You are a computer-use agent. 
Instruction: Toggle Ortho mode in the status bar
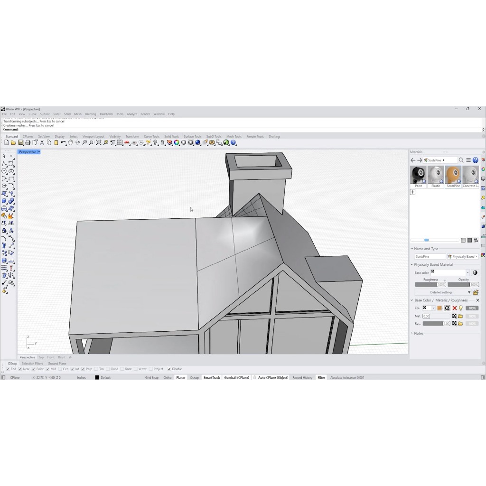[x=168, y=377]
